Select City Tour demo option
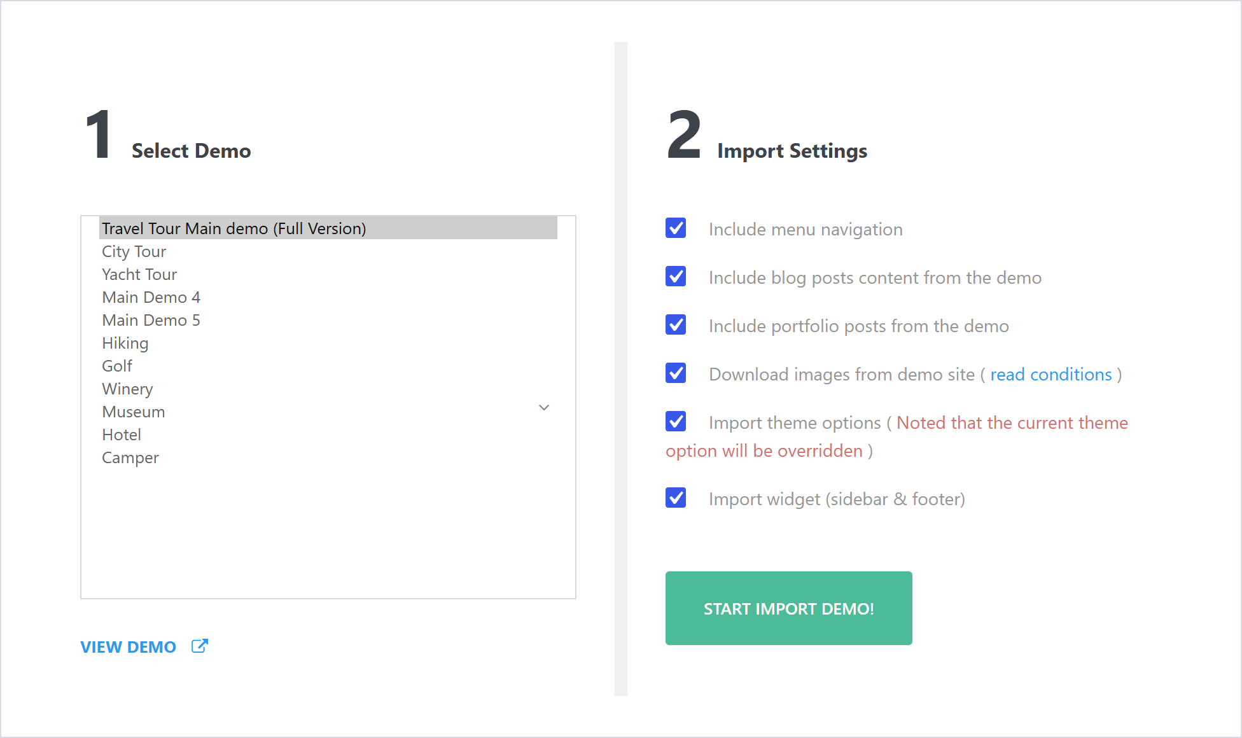Viewport: 1242px width, 738px height. [x=328, y=251]
